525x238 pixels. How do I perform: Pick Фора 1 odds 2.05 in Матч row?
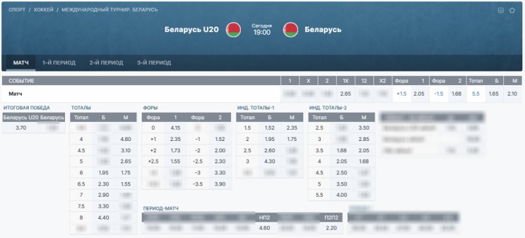pos(419,94)
